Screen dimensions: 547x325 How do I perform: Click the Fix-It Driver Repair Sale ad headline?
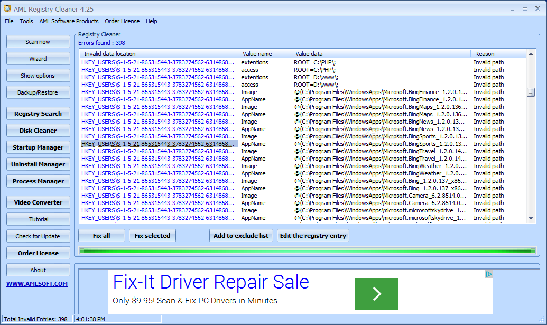pyautogui.click(x=211, y=282)
